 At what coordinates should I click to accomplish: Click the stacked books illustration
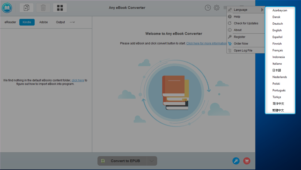(175, 93)
